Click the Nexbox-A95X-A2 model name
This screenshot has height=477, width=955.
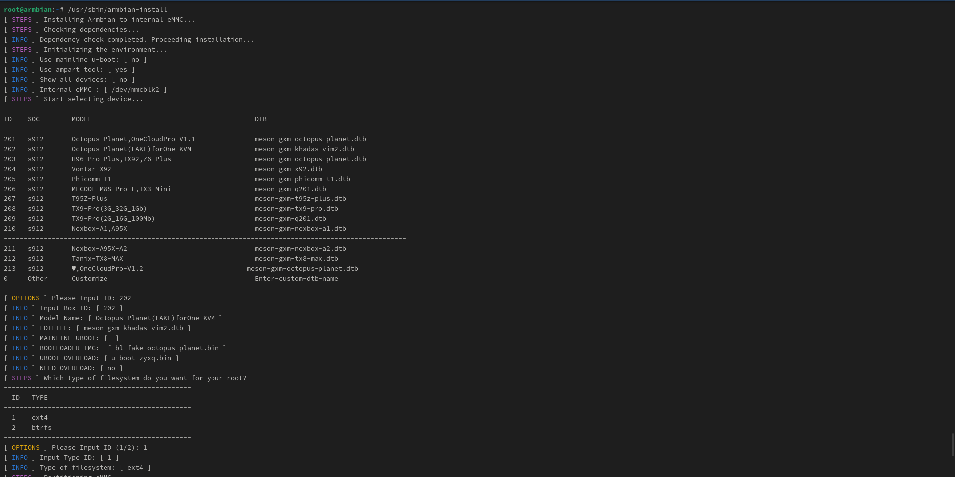tap(99, 248)
